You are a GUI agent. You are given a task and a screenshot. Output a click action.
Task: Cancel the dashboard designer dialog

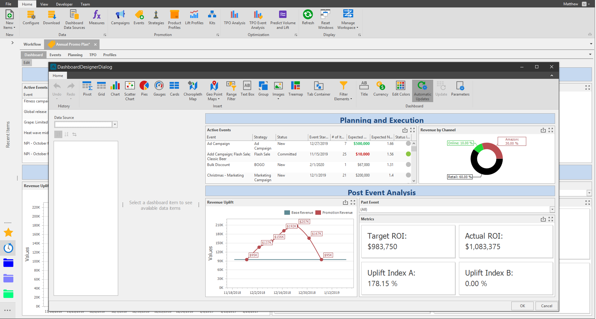click(546, 306)
